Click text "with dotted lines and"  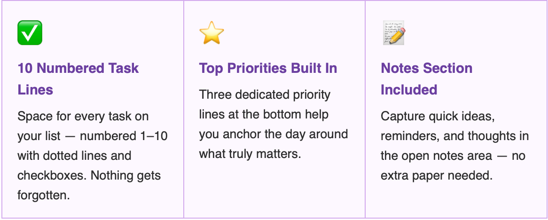click(74, 156)
